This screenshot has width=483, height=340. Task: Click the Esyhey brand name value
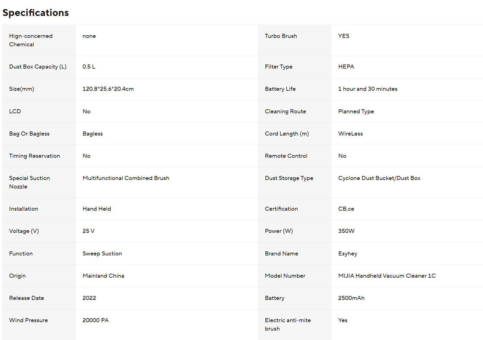tap(348, 254)
